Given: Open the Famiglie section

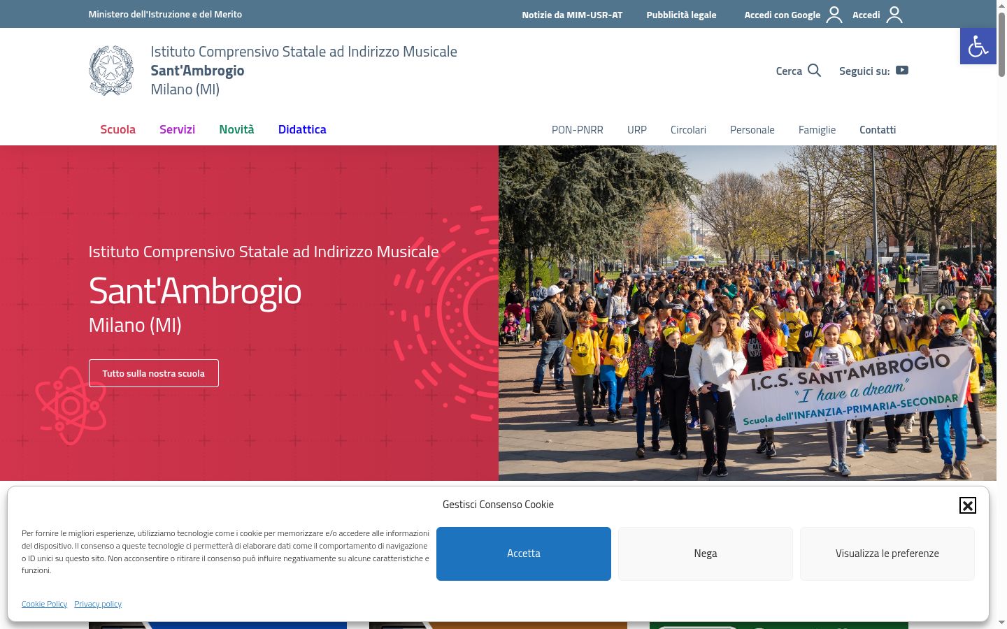Looking at the screenshot, I should [x=817, y=130].
